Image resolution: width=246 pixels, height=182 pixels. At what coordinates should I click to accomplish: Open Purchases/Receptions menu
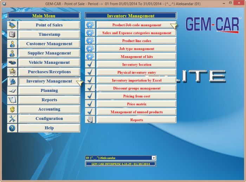(x=49, y=72)
